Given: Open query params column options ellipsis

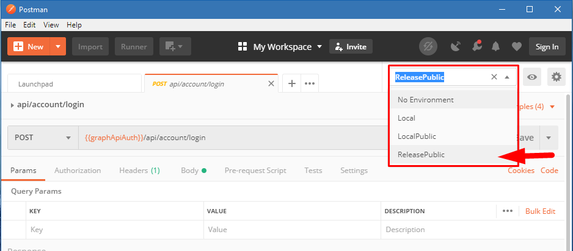Looking at the screenshot, I should click(507, 211).
